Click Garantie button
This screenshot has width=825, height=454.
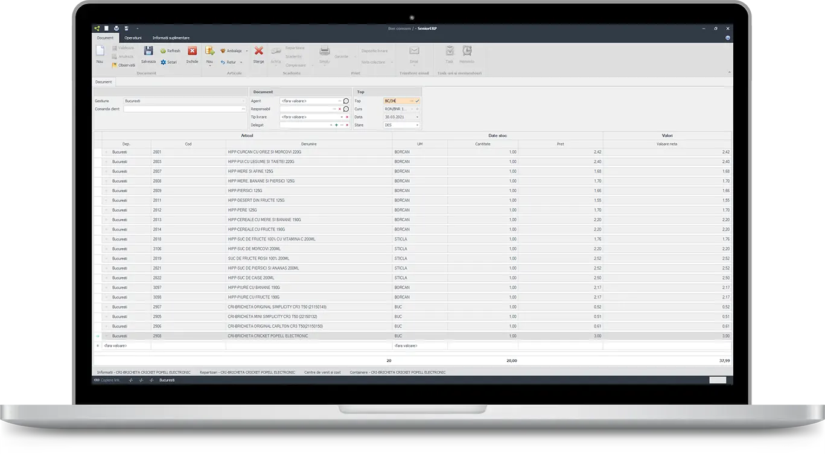(341, 56)
